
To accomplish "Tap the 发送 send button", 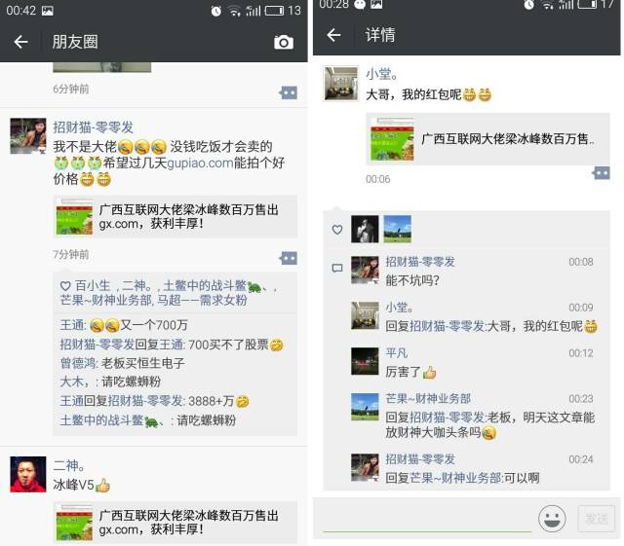I will (597, 518).
